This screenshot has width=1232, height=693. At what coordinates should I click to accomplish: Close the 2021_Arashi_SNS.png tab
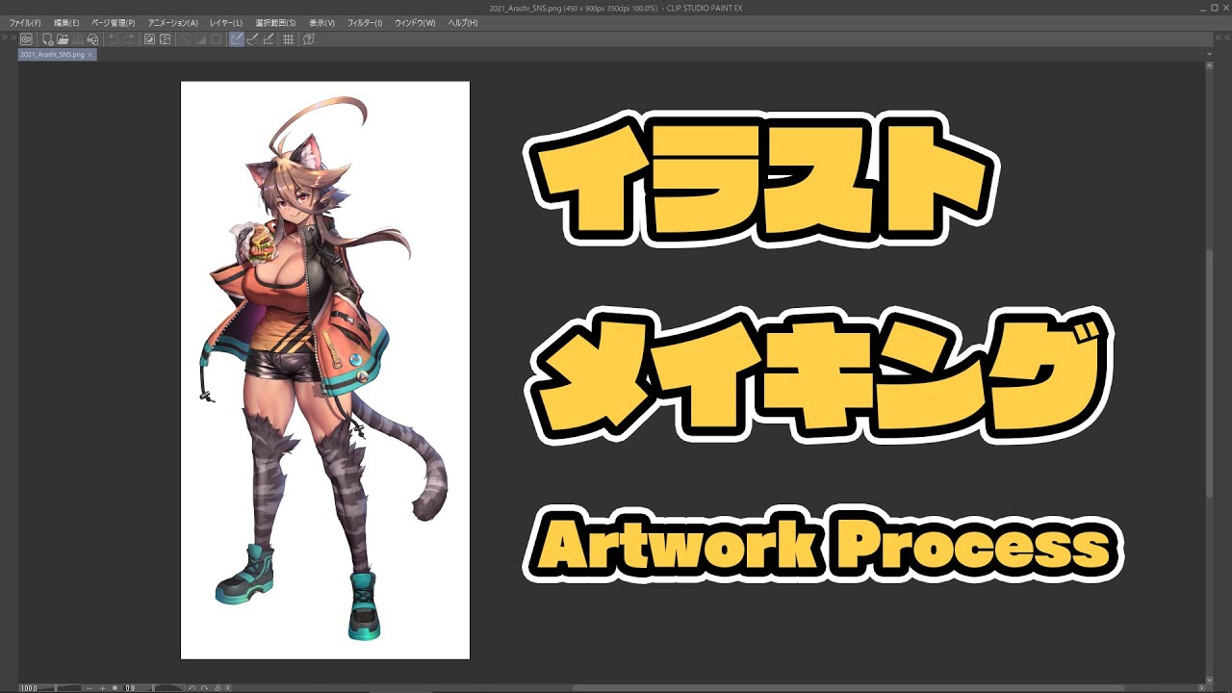pyautogui.click(x=90, y=55)
